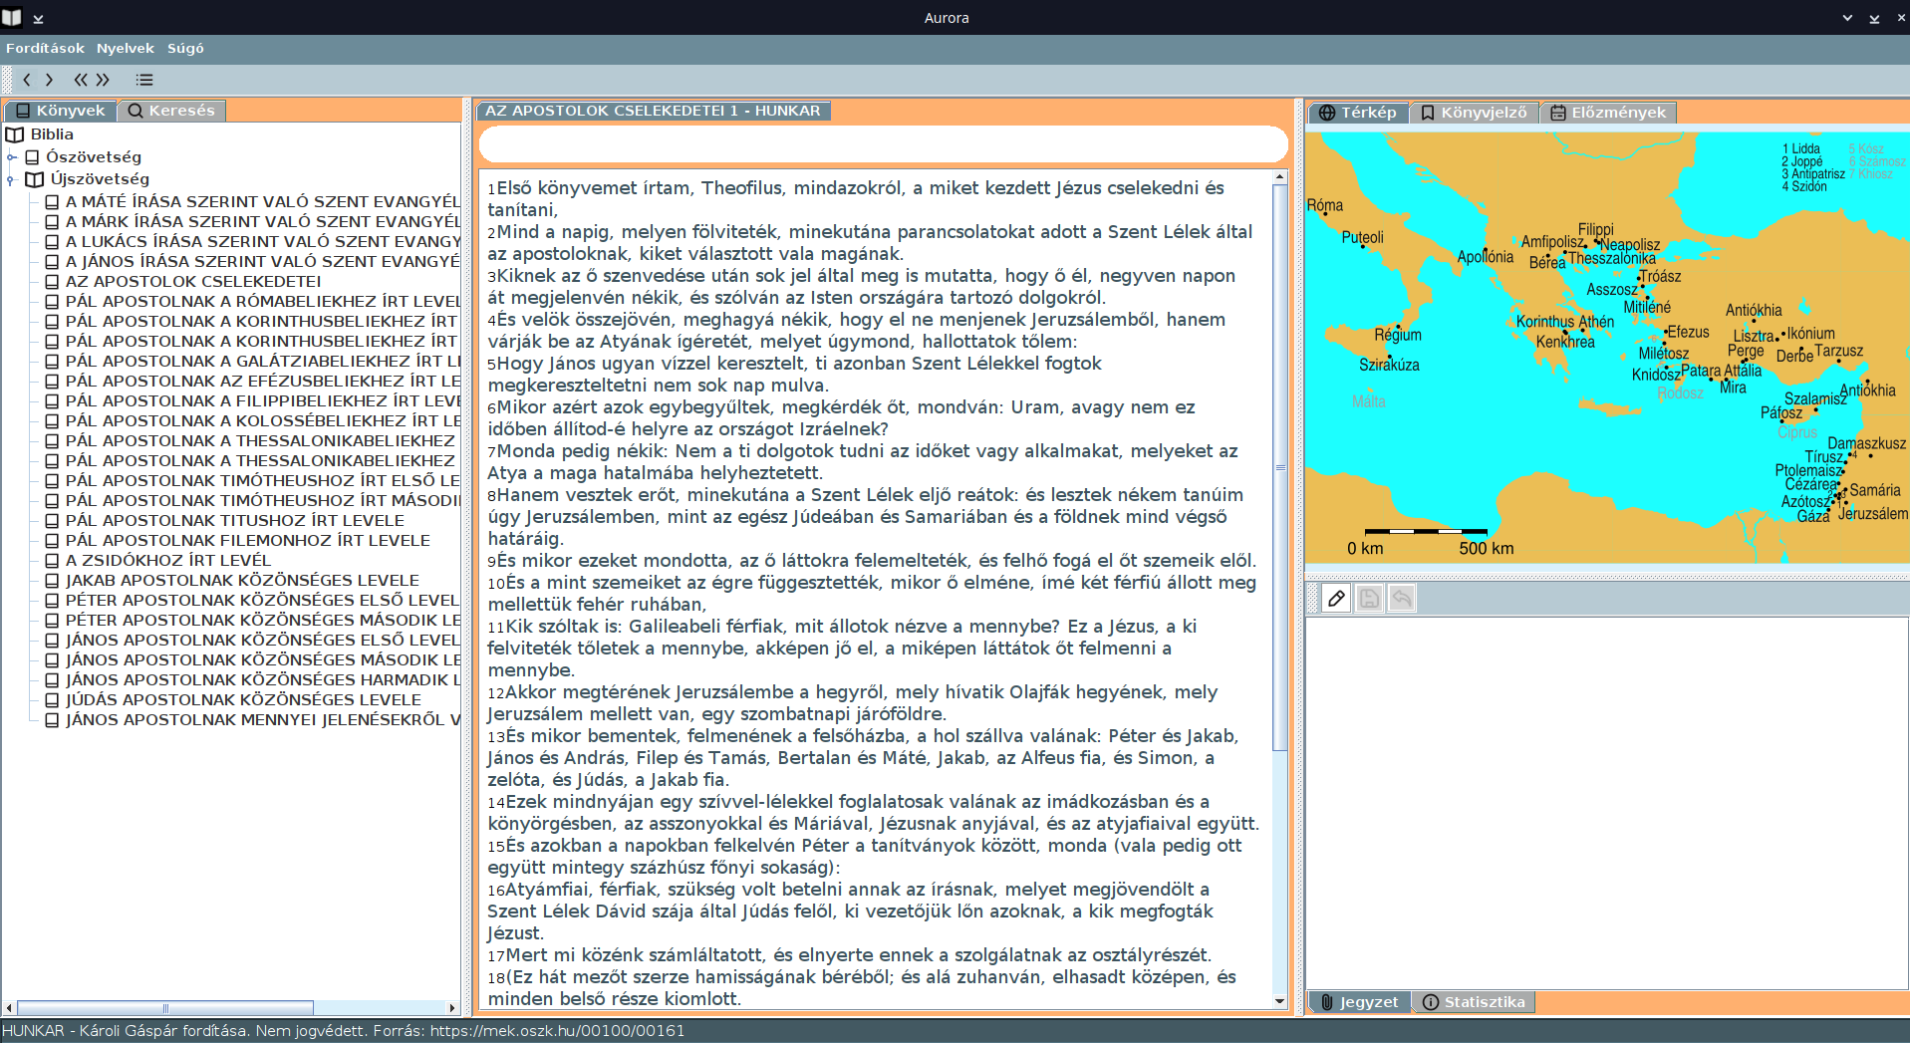This screenshot has width=1910, height=1043.
Task: Jump back with the double left arrow
Action: coord(81,80)
